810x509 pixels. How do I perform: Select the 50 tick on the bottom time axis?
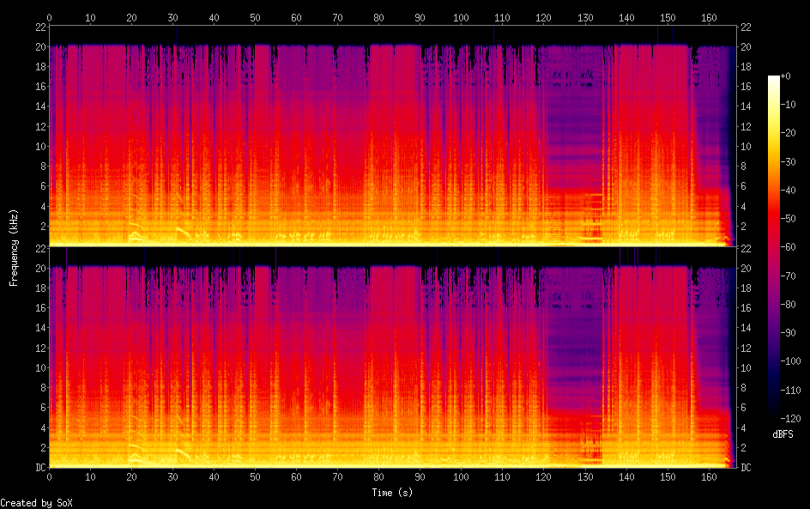[255, 476]
